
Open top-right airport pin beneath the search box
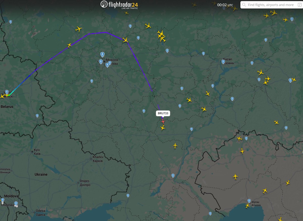coord(292,19)
